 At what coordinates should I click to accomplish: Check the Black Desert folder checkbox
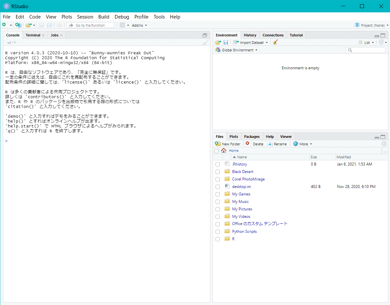click(x=218, y=172)
